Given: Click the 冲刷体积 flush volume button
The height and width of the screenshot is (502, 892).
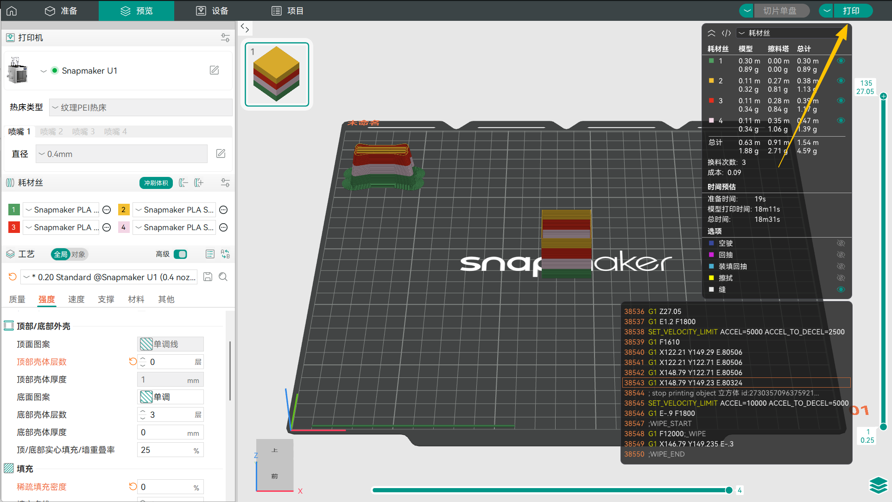Looking at the screenshot, I should [x=156, y=183].
